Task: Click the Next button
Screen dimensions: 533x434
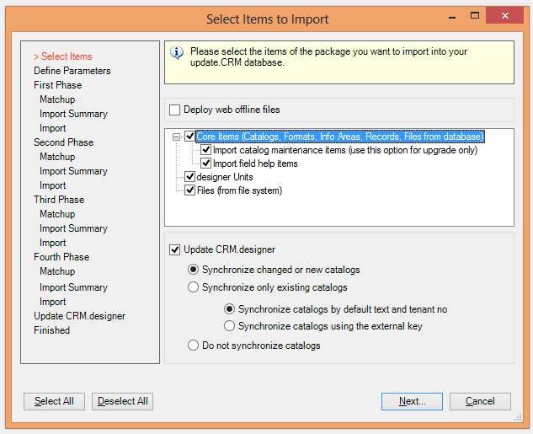Action: click(412, 401)
